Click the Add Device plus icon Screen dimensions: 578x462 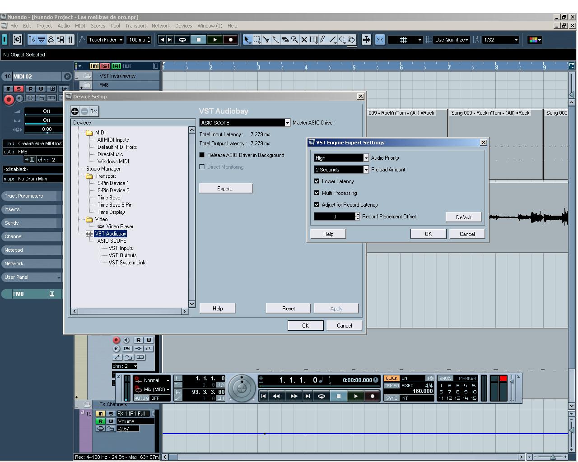(x=75, y=111)
